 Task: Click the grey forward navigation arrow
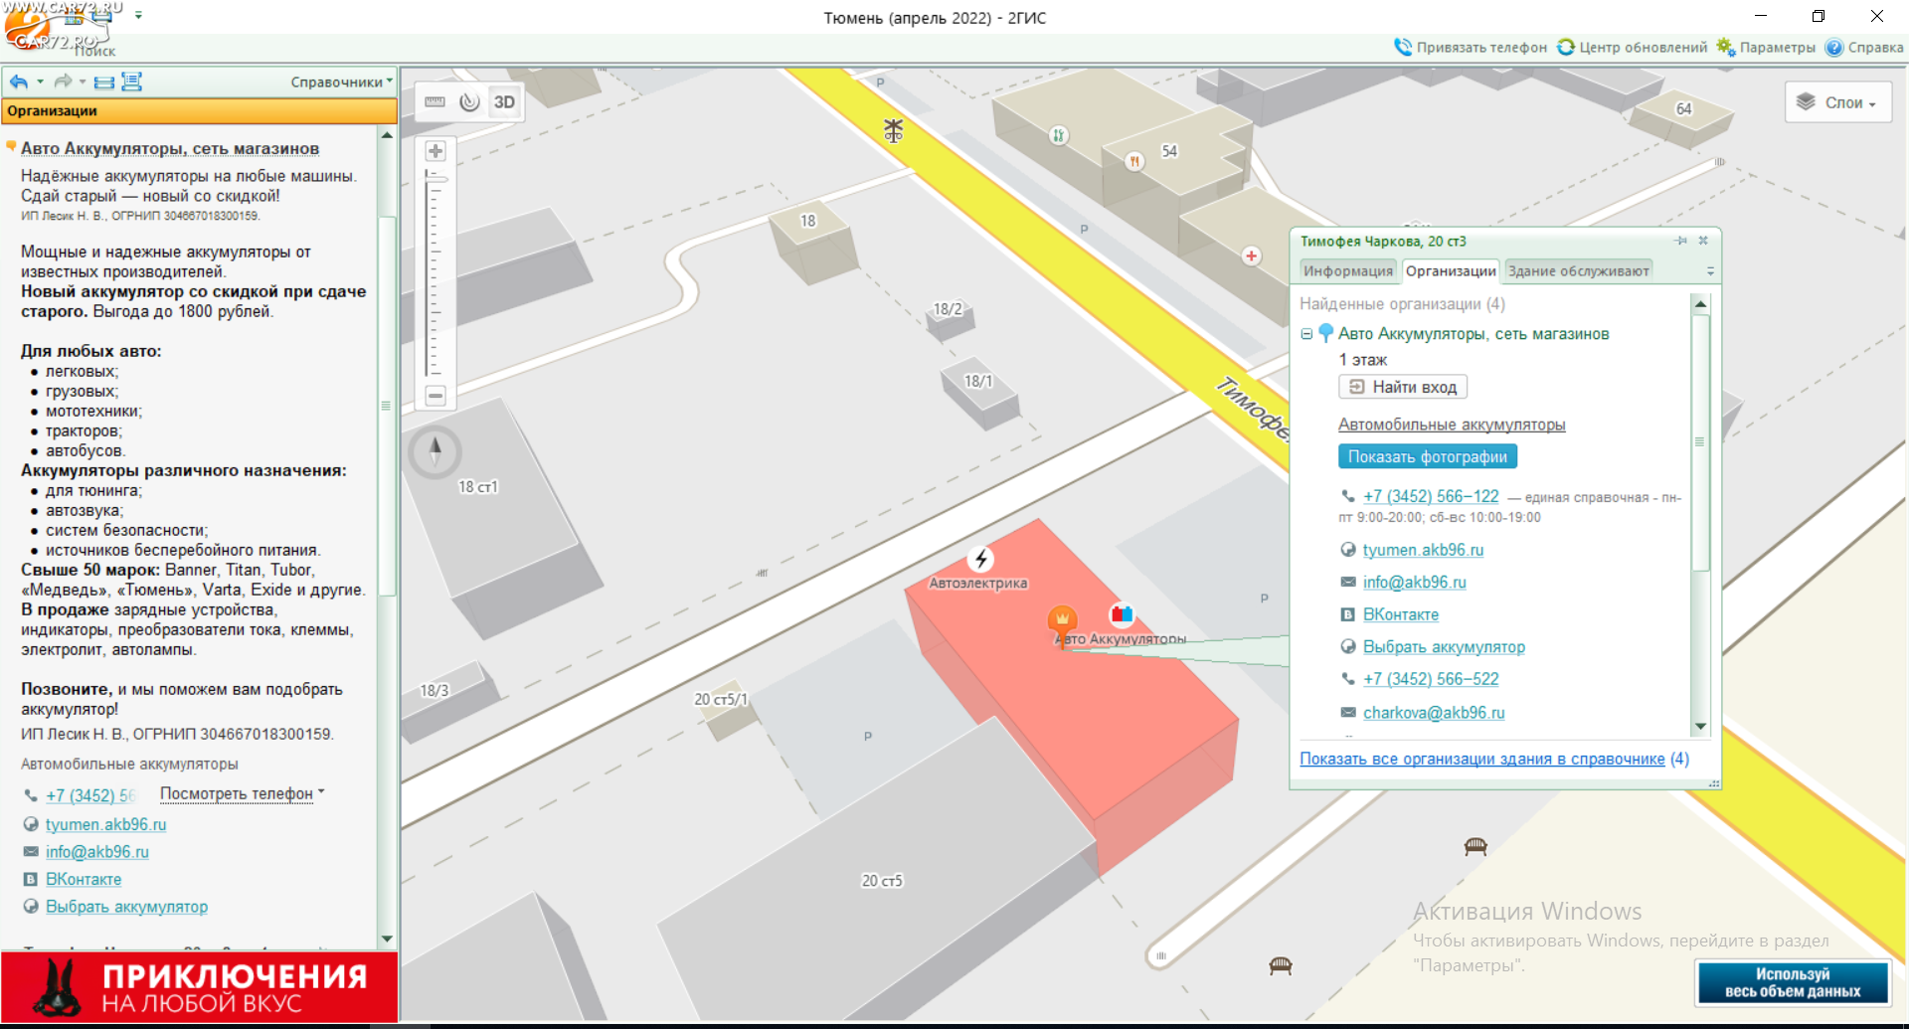(x=63, y=82)
